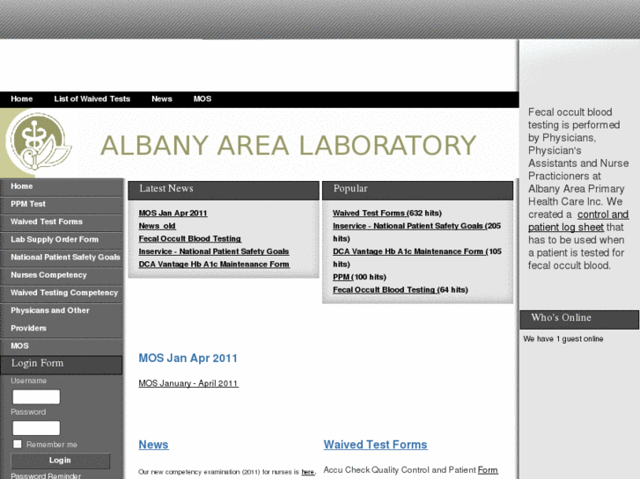Open Inservice - National Patient Safety Goals popular link

[x=408, y=226]
